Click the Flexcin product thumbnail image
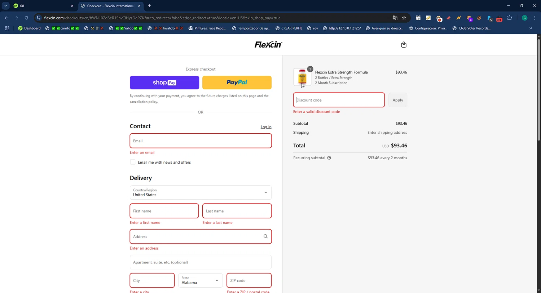Viewport: 541px width, 293px height. [x=302, y=77]
